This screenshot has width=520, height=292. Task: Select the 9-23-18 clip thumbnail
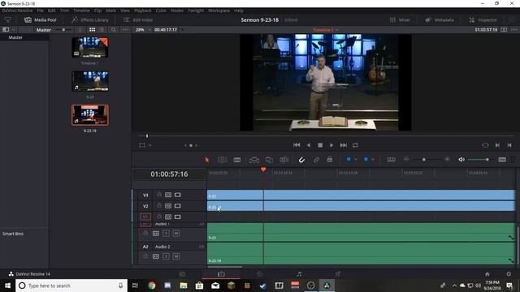point(90,115)
